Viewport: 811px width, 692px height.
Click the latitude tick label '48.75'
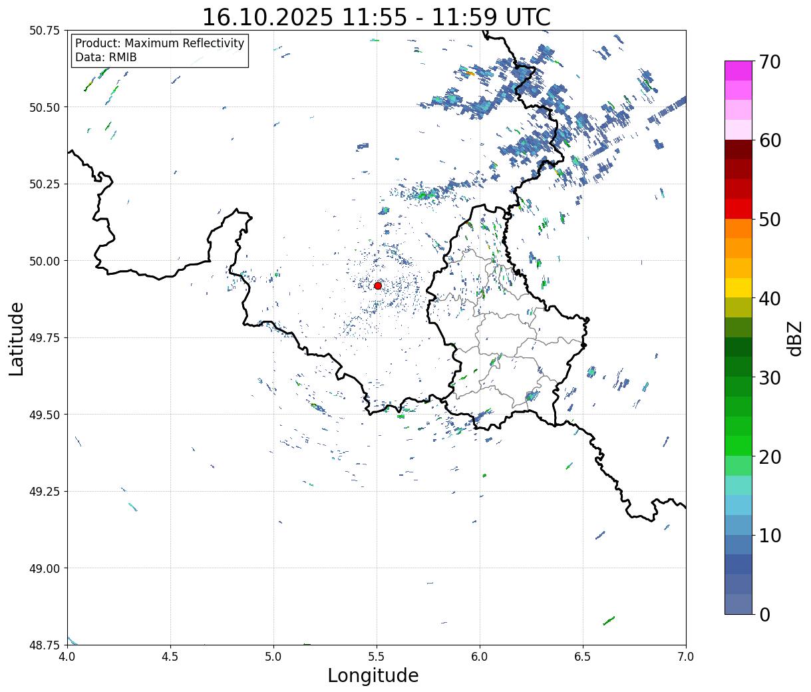point(45,645)
